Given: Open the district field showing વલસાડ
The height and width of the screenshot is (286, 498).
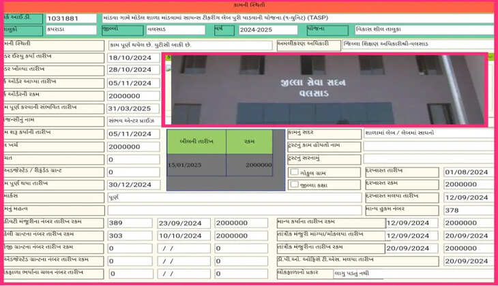Looking at the screenshot, I should click(175, 31).
